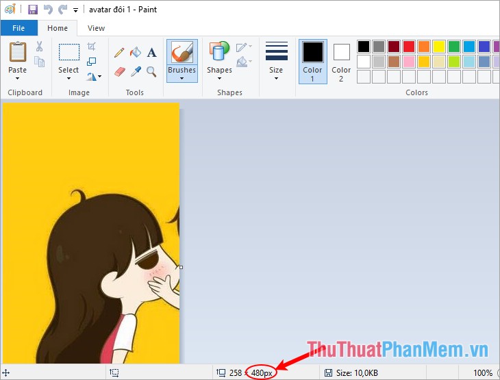This screenshot has height=380, width=500.
Task: Pick the gold color swatch
Action: [x=424, y=62]
